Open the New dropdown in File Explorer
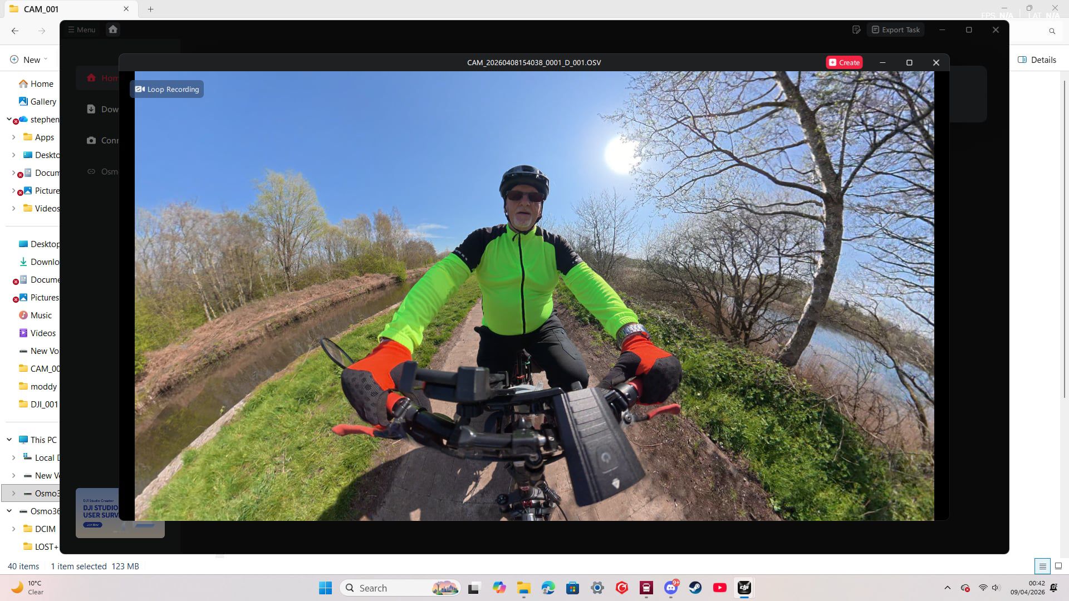This screenshot has height=601, width=1069. tap(29, 60)
